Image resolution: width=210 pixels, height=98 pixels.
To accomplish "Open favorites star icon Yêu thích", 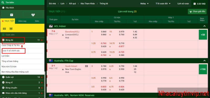I will pos(3,8).
